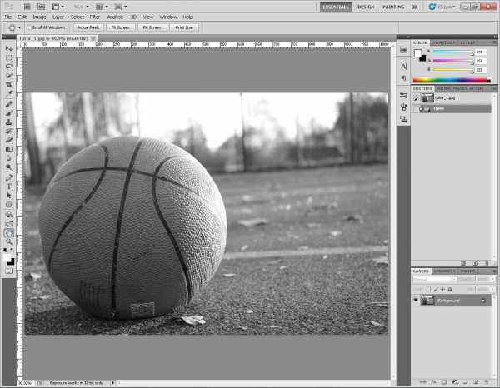This screenshot has width=500, height=388.
Task: Switch to Swatches tab
Action: point(443,42)
